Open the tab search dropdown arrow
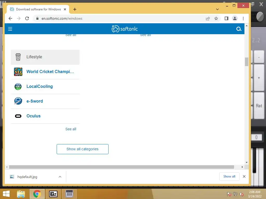The image size is (266, 199). point(217,9)
